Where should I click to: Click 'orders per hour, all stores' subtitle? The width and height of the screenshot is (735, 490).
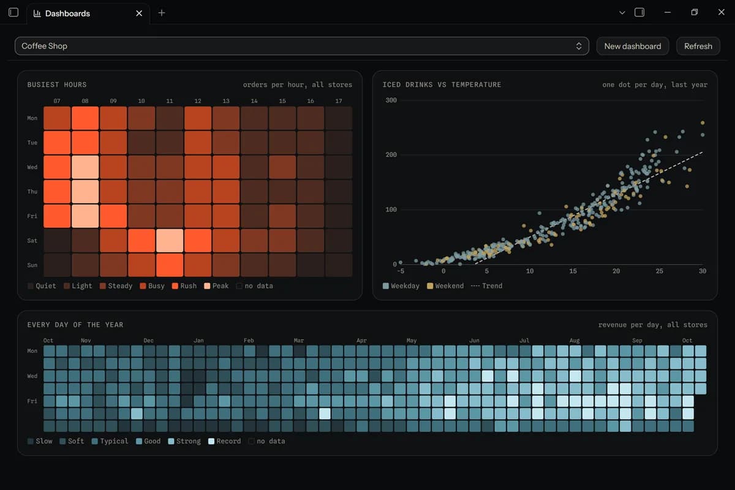tap(298, 85)
